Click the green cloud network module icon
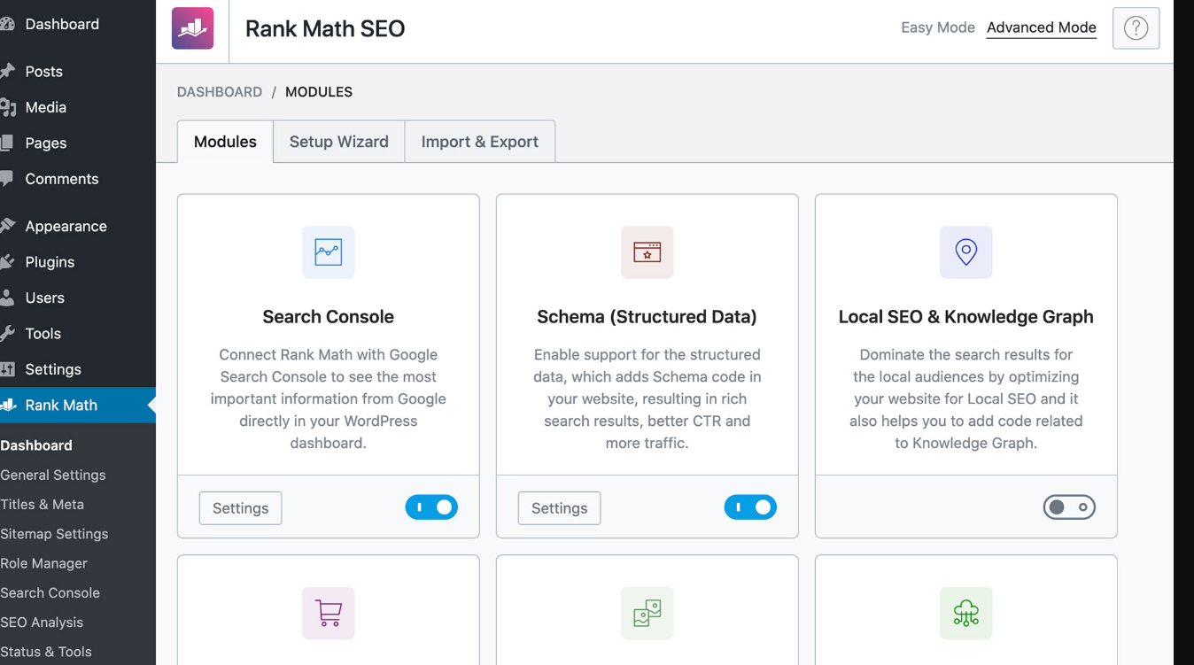Viewport: 1194px width, 665px height. [x=965, y=613]
